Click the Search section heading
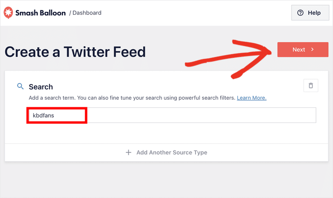333x198 pixels. (x=40, y=87)
